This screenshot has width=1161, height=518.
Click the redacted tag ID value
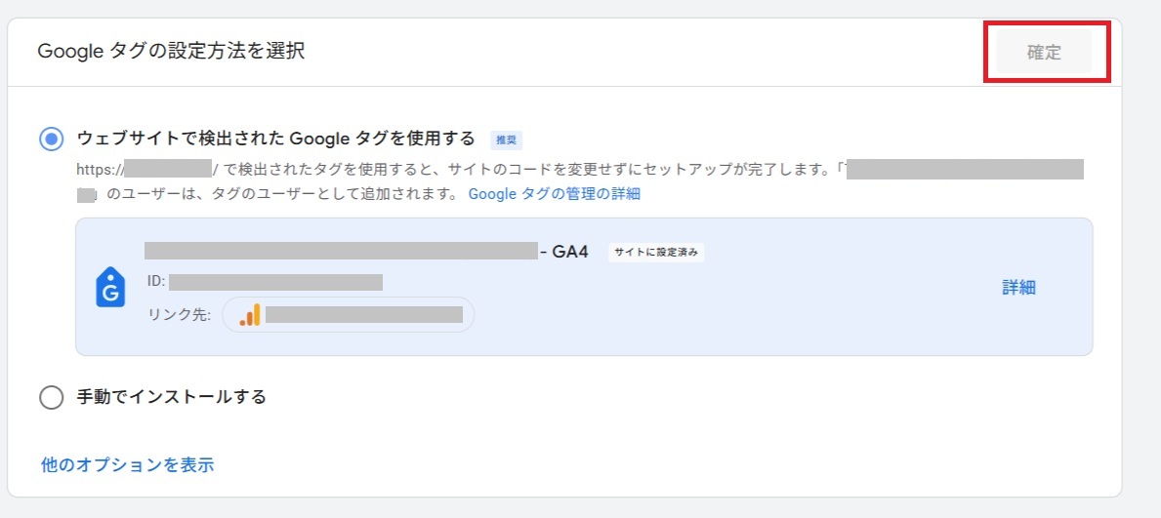275,282
